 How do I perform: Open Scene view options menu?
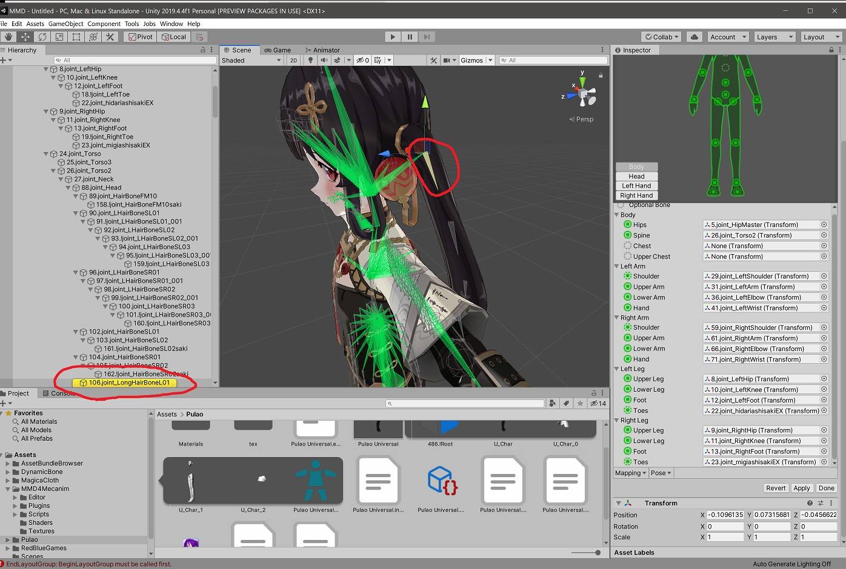point(602,50)
